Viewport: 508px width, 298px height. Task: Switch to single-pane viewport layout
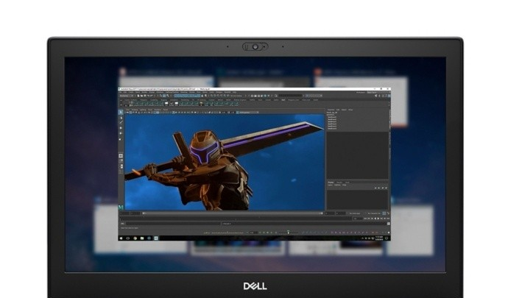tap(121, 156)
